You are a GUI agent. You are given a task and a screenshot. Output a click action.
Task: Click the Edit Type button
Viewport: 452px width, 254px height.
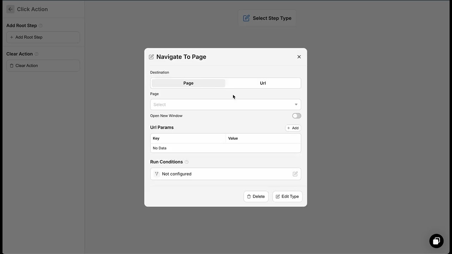point(287,196)
